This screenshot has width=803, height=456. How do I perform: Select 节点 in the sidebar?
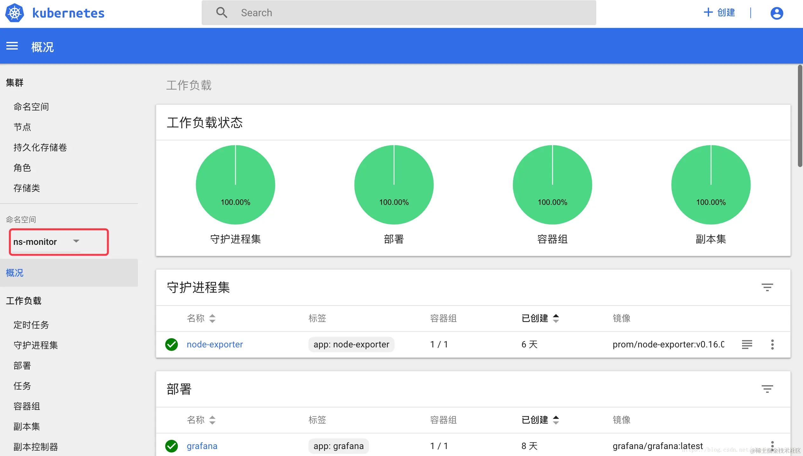pos(22,127)
